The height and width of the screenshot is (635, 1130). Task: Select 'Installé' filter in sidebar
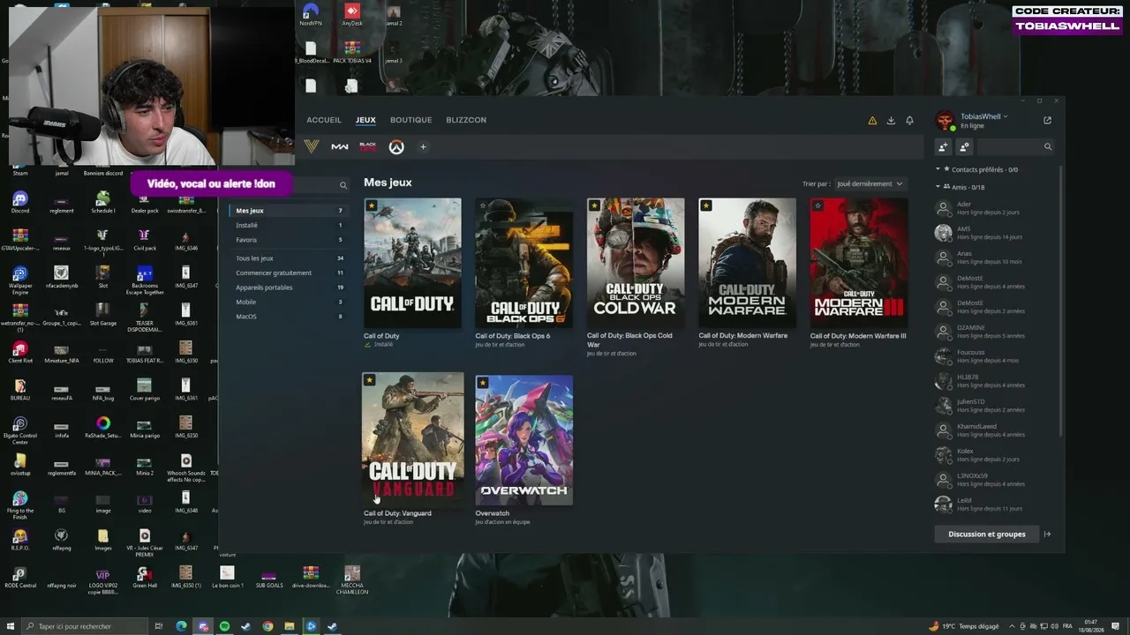click(288, 225)
